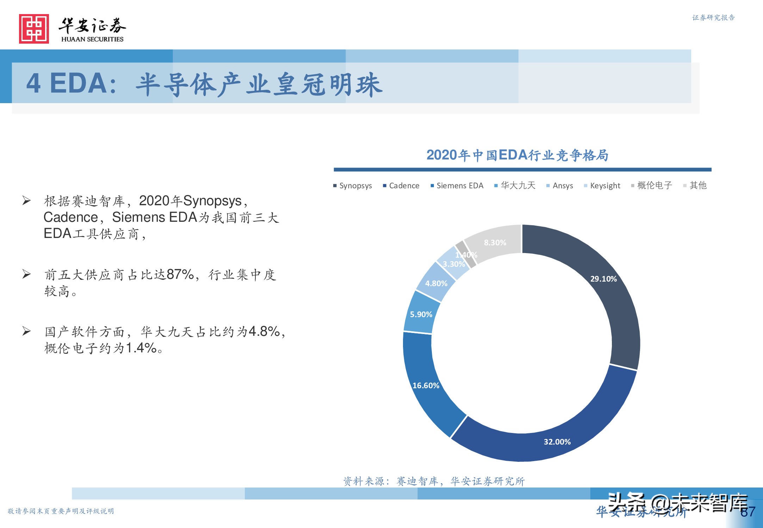Click the 3.30% donut segment label
This screenshot has height=528, width=763.
tap(454, 264)
